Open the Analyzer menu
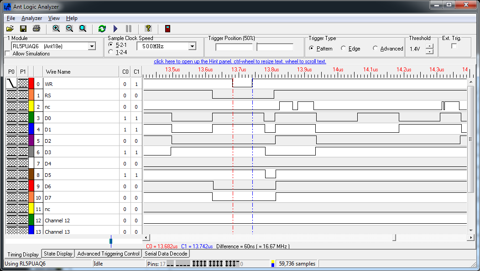 click(x=31, y=18)
